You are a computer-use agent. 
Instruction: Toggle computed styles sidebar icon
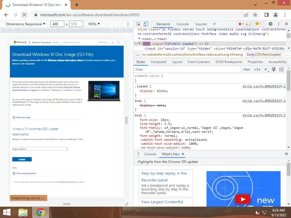(282, 69)
